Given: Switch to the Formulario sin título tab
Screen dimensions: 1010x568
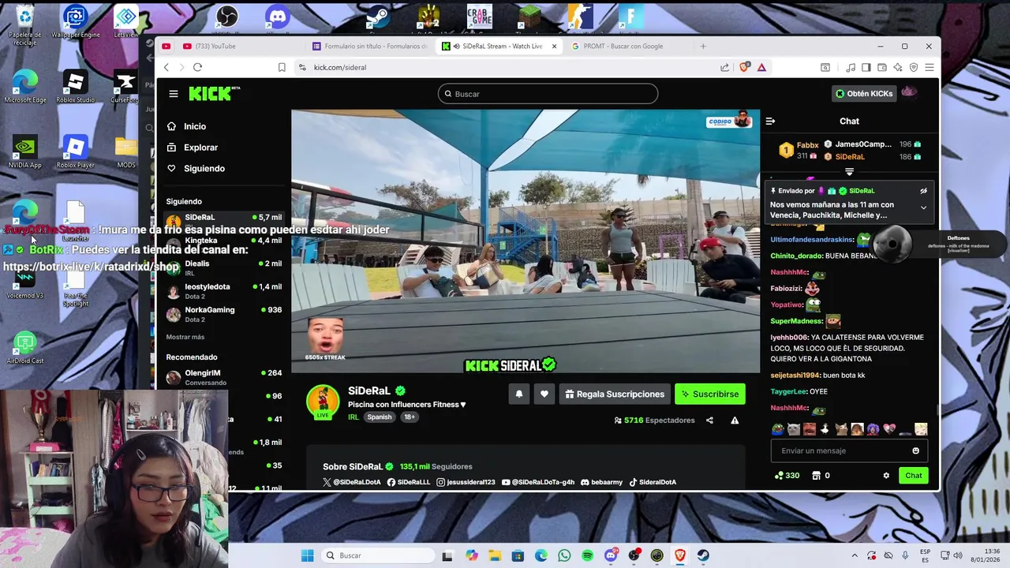Looking at the screenshot, I should tap(371, 46).
